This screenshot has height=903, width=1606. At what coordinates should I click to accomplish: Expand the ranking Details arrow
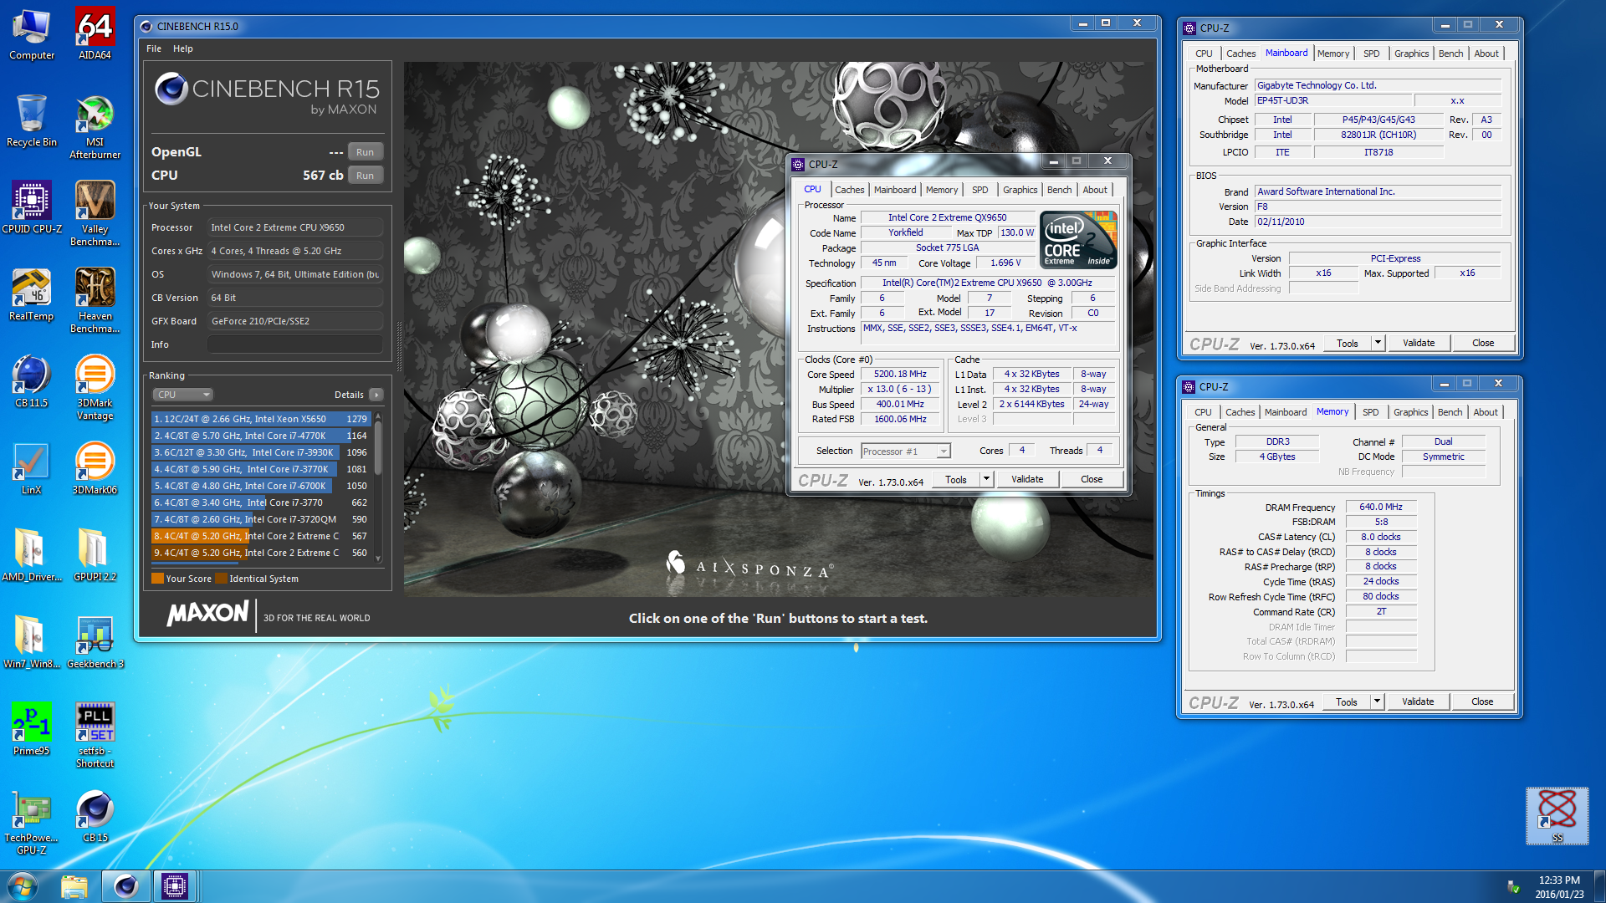[x=376, y=395]
